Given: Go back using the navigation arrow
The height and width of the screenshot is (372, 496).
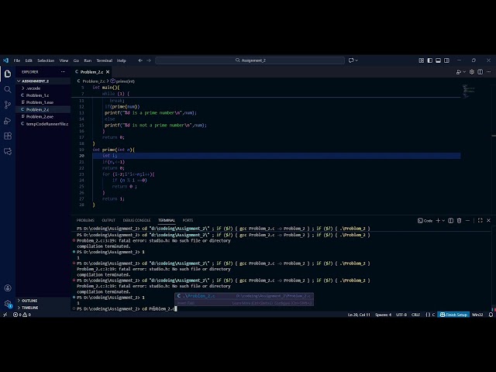Looking at the screenshot, I should (x=140, y=60).
